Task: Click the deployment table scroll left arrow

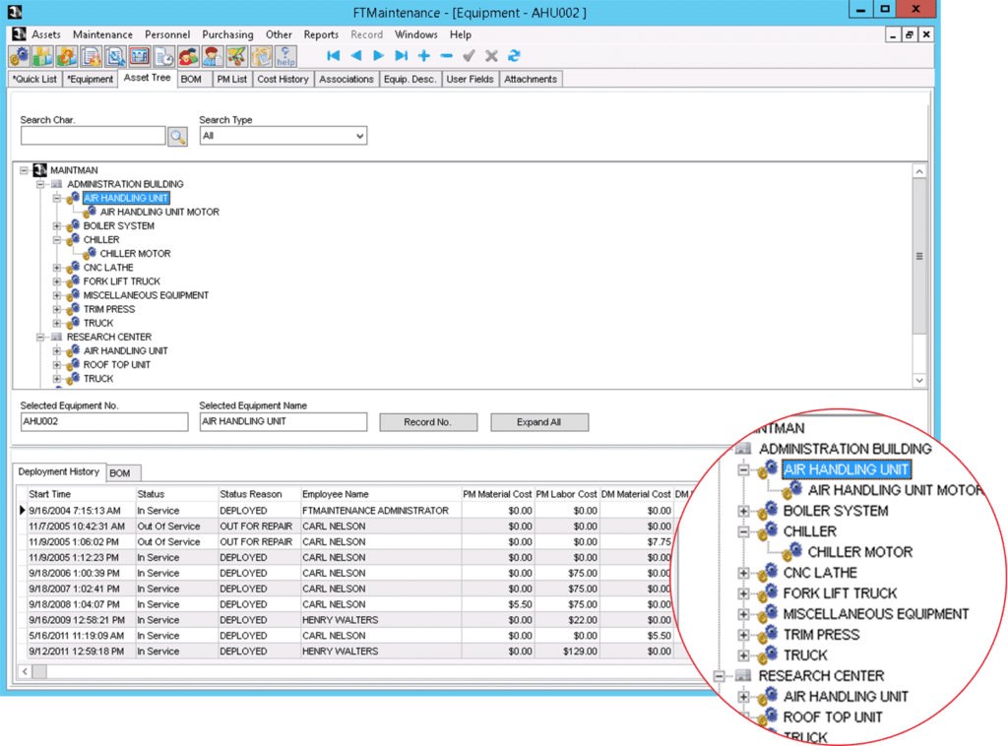Action: (x=25, y=671)
